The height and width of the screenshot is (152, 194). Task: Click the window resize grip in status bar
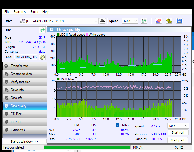point(190,148)
